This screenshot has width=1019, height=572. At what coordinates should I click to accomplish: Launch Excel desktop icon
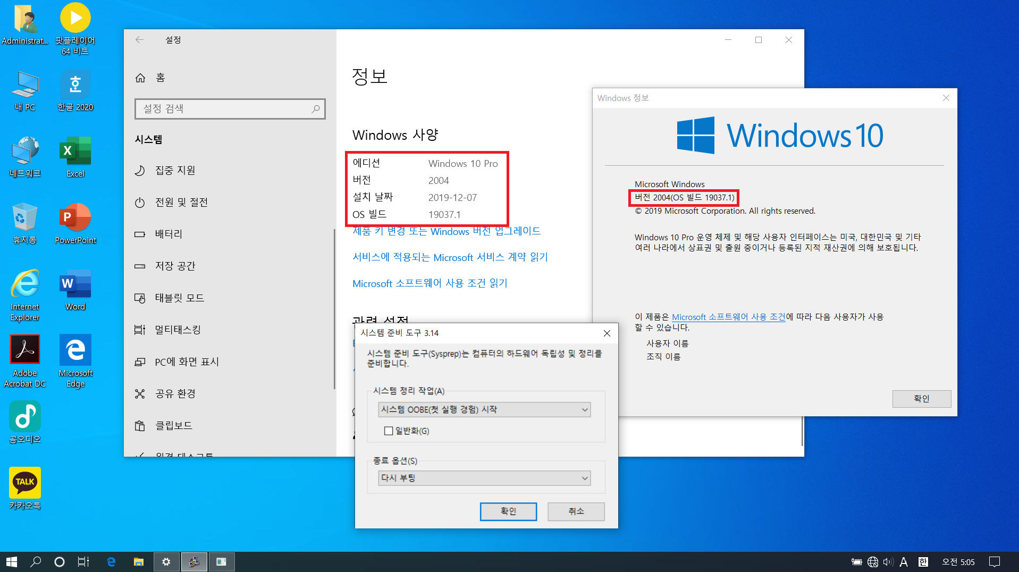click(75, 157)
